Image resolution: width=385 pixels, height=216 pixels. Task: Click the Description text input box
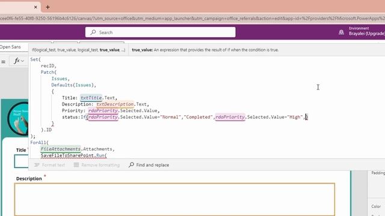click(174, 199)
